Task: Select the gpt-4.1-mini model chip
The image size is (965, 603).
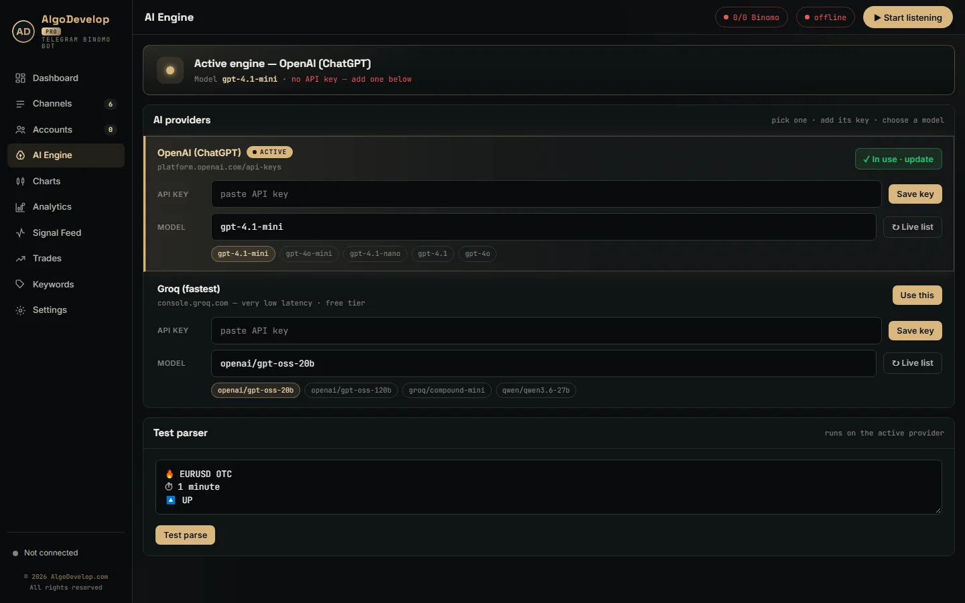Action: pyautogui.click(x=243, y=254)
